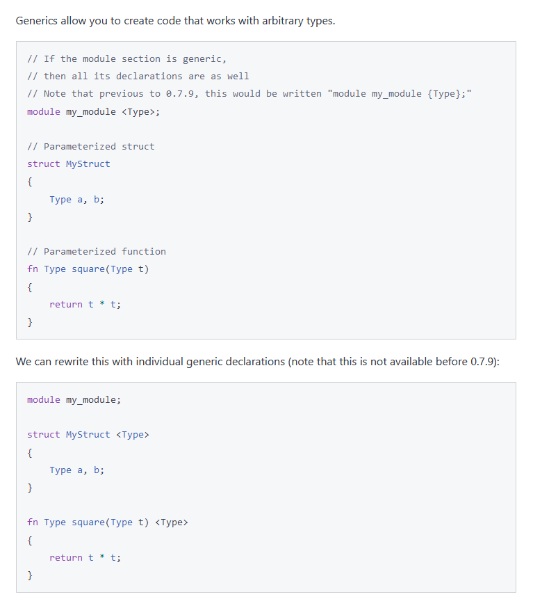Click the "If the module section is generic" comment
This screenshot has height=599, width=533.
[x=126, y=59]
